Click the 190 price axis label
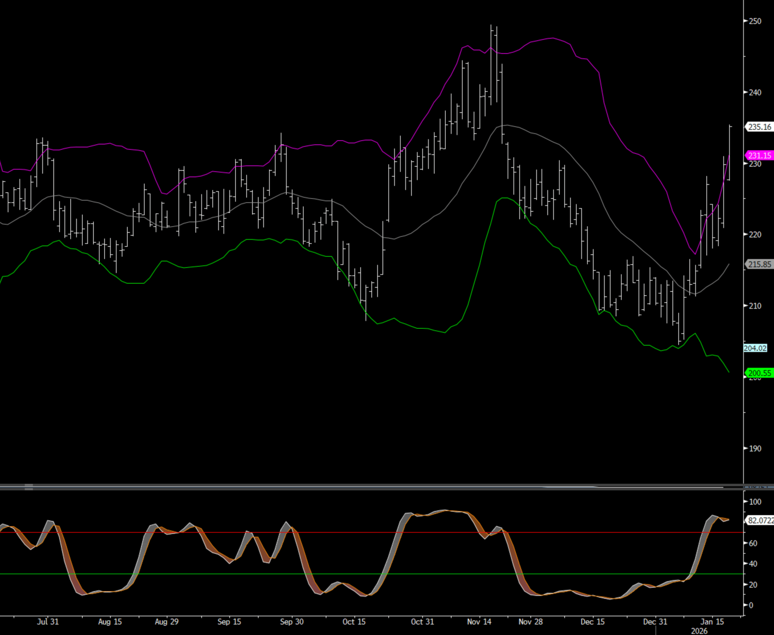Image resolution: width=774 pixels, height=635 pixels. pos(755,448)
